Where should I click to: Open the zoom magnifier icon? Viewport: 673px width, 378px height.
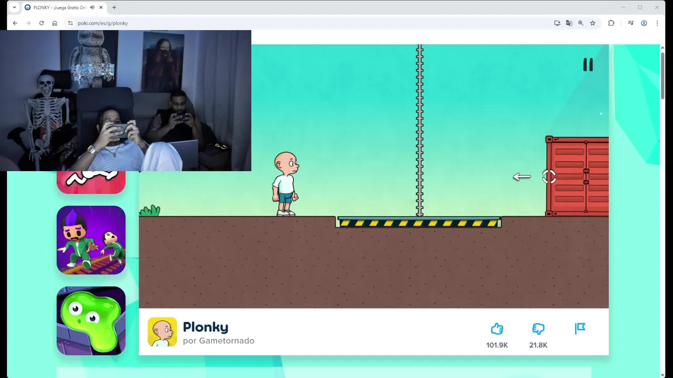pyautogui.click(x=580, y=23)
